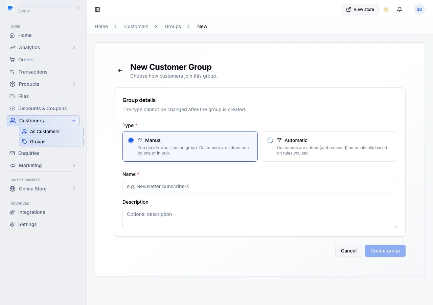
Task: Expand the Analytics submenu chevron
Action: pyautogui.click(x=74, y=47)
